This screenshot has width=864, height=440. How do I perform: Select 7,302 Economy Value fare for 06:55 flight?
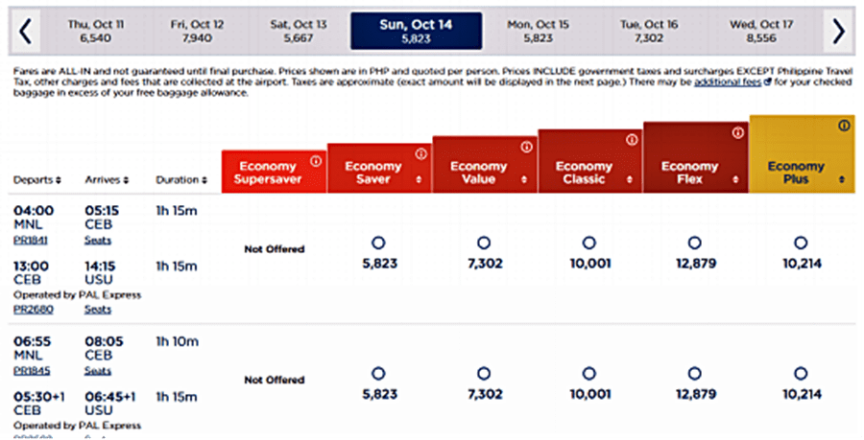(484, 374)
